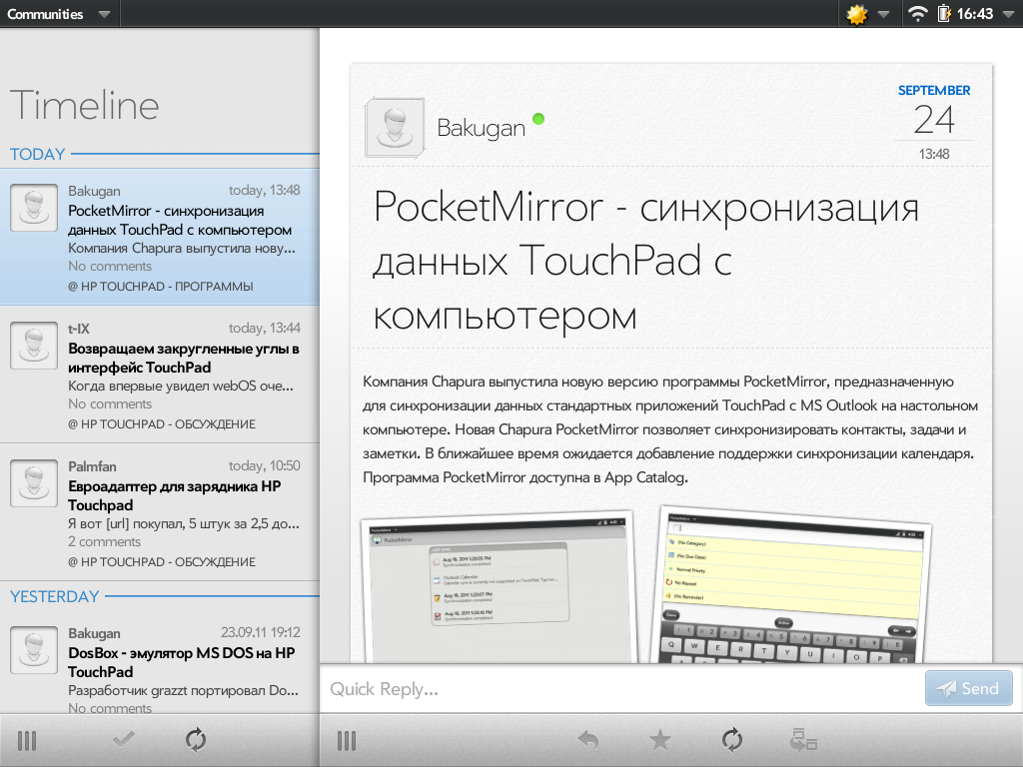Star the current post as favorite
Image resolution: width=1023 pixels, height=767 pixels.
pyautogui.click(x=659, y=740)
